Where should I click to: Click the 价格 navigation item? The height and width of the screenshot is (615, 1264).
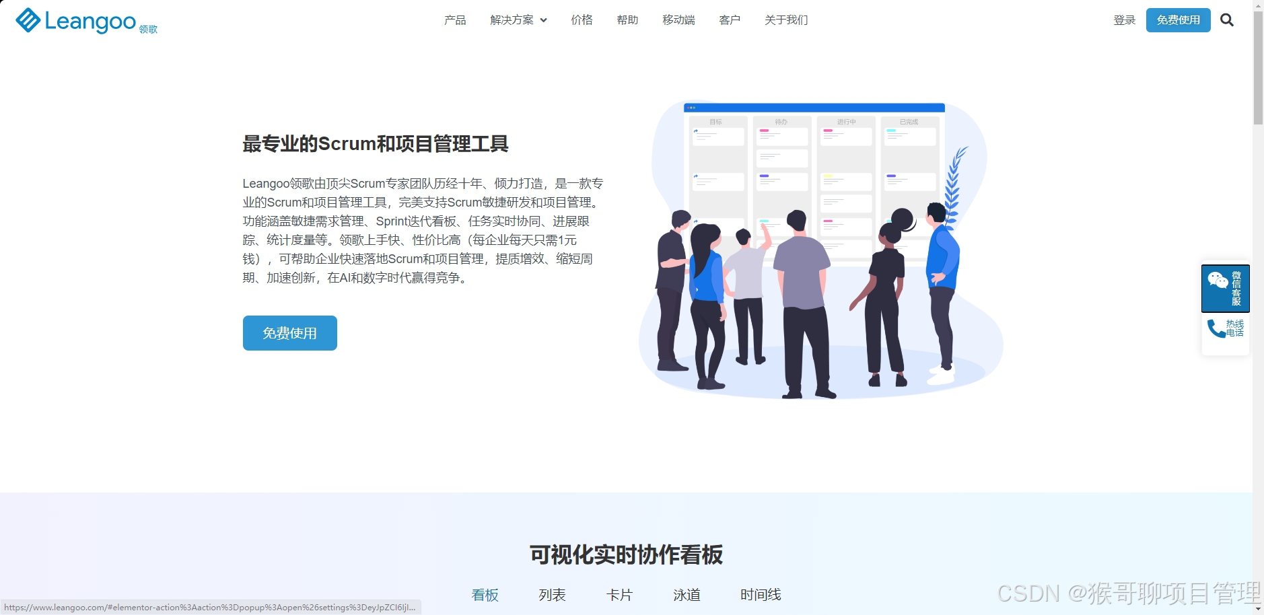point(581,20)
